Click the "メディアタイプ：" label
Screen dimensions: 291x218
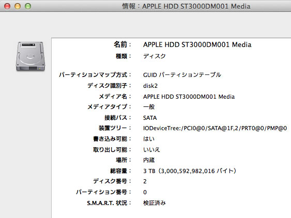pos(109,107)
